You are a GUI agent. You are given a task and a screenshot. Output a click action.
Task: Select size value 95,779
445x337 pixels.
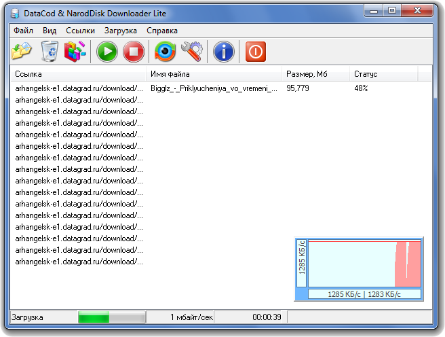tap(298, 88)
